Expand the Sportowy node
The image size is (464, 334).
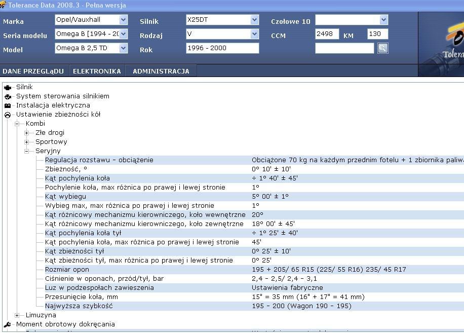(27, 142)
